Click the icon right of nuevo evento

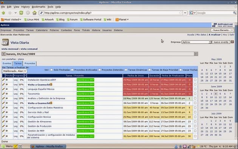click(x=232, y=42)
